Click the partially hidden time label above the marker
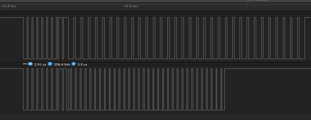311x120 pixels. (x=257, y=0)
